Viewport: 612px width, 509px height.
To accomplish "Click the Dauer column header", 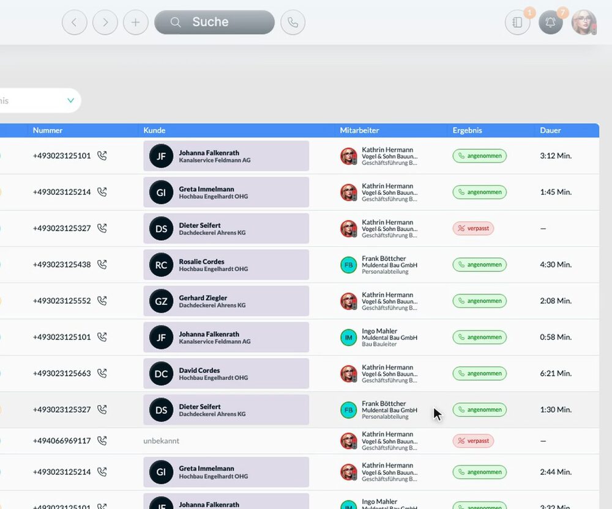I will coord(550,131).
